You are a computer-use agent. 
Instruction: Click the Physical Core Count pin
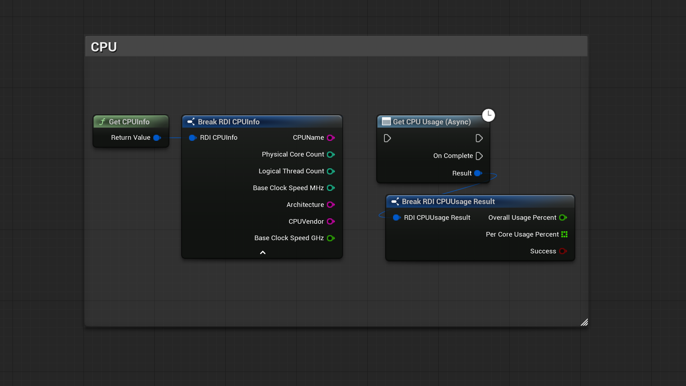coord(330,154)
